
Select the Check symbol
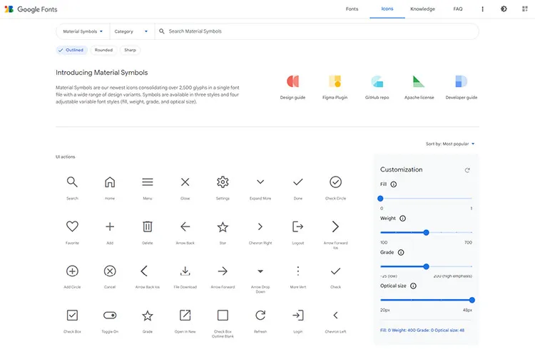[336, 271]
